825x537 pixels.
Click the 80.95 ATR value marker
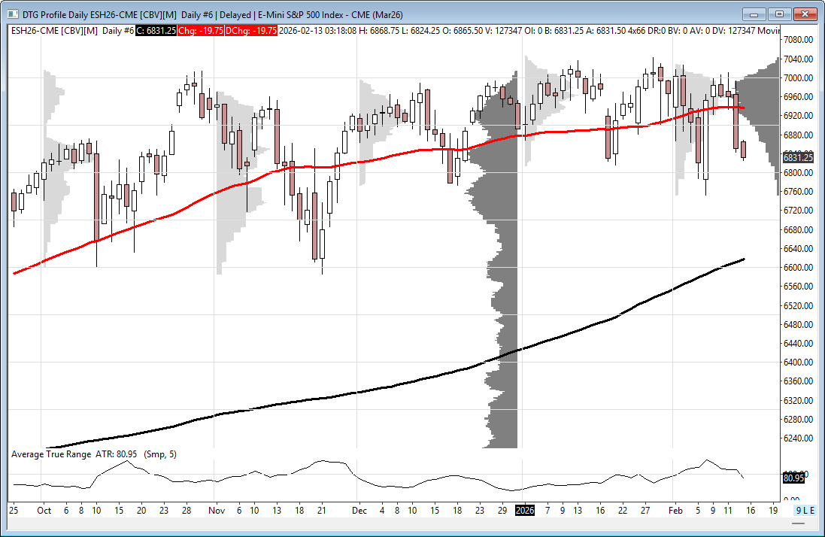pos(793,478)
